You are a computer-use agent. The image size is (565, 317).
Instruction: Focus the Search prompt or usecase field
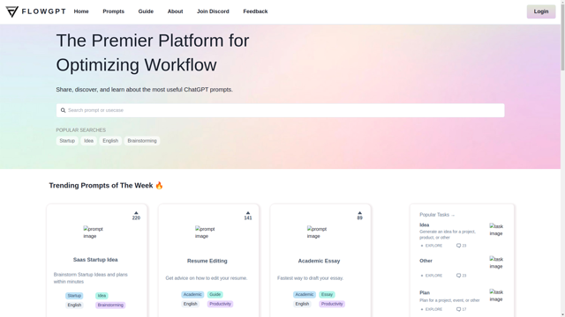click(281, 110)
